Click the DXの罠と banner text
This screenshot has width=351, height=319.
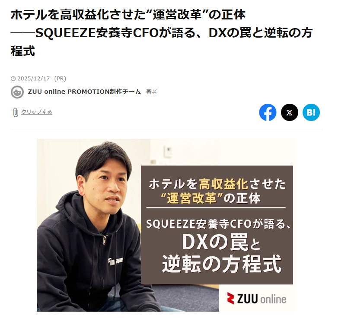click(x=221, y=242)
